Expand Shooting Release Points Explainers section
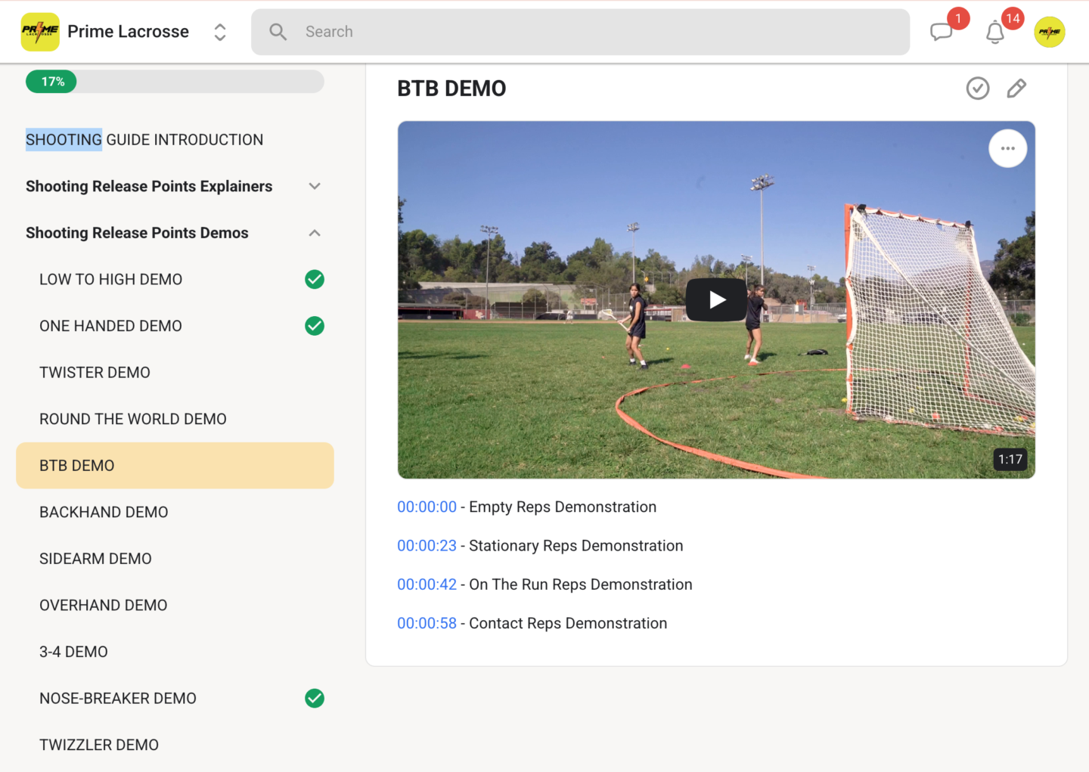1089x772 pixels. (x=315, y=187)
